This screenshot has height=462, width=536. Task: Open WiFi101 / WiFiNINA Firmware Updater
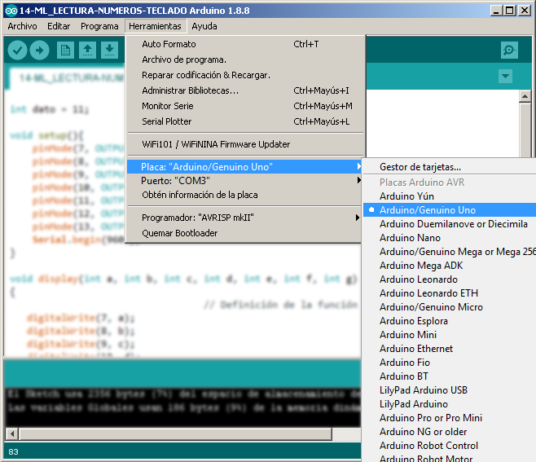pos(244,144)
